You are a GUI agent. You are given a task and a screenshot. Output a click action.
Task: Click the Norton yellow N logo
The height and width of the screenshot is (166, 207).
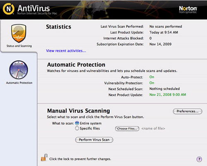point(9,9)
